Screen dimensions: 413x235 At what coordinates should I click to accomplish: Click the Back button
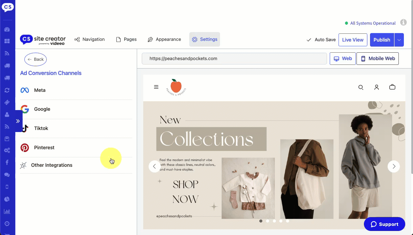point(36,59)
